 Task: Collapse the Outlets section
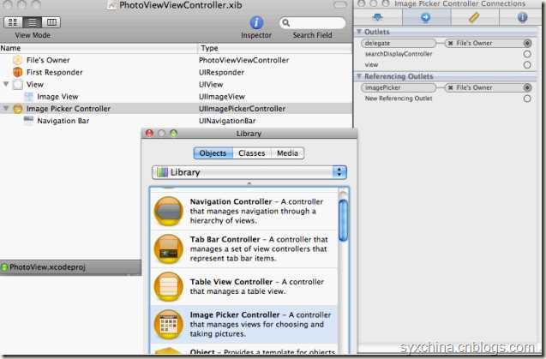pos(359,32)
